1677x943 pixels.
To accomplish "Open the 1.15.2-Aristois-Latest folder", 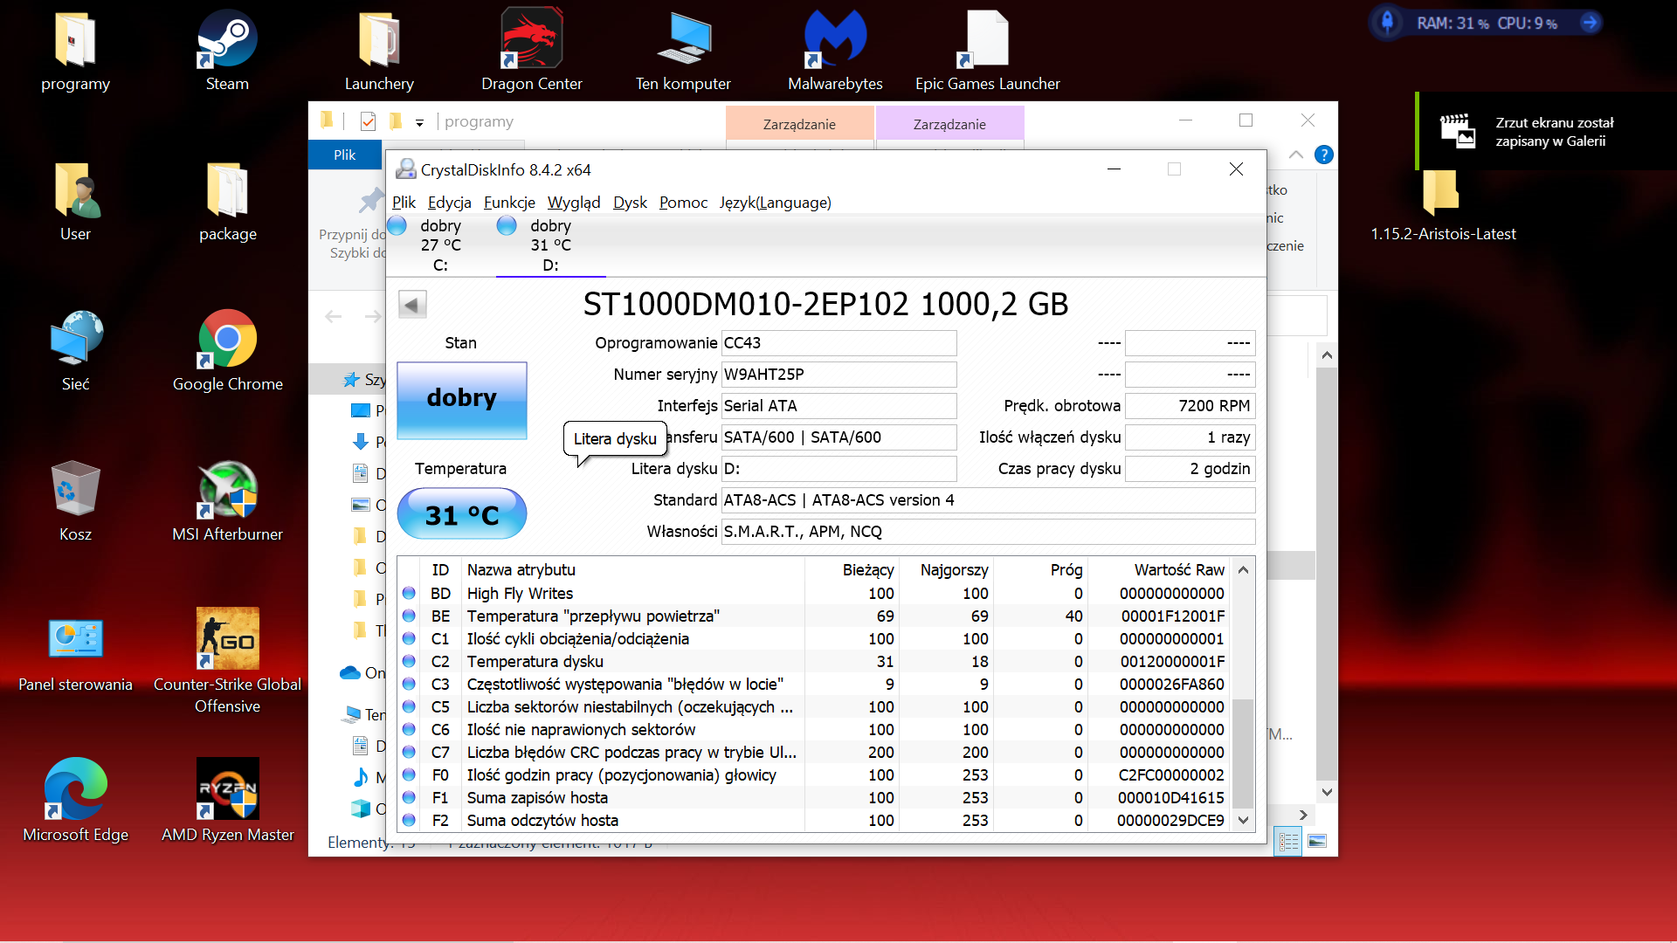I will [x=1443, y=206].
